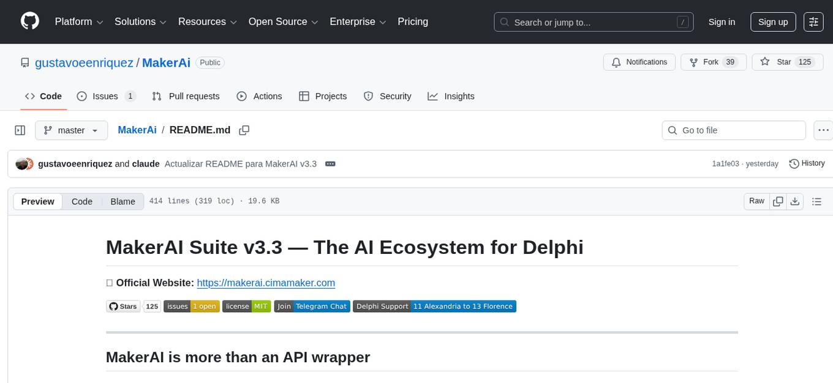Copy raw file contents
The height and width of the screenshot is (383, 833).
pyautogui.click(x=778, y=201)
